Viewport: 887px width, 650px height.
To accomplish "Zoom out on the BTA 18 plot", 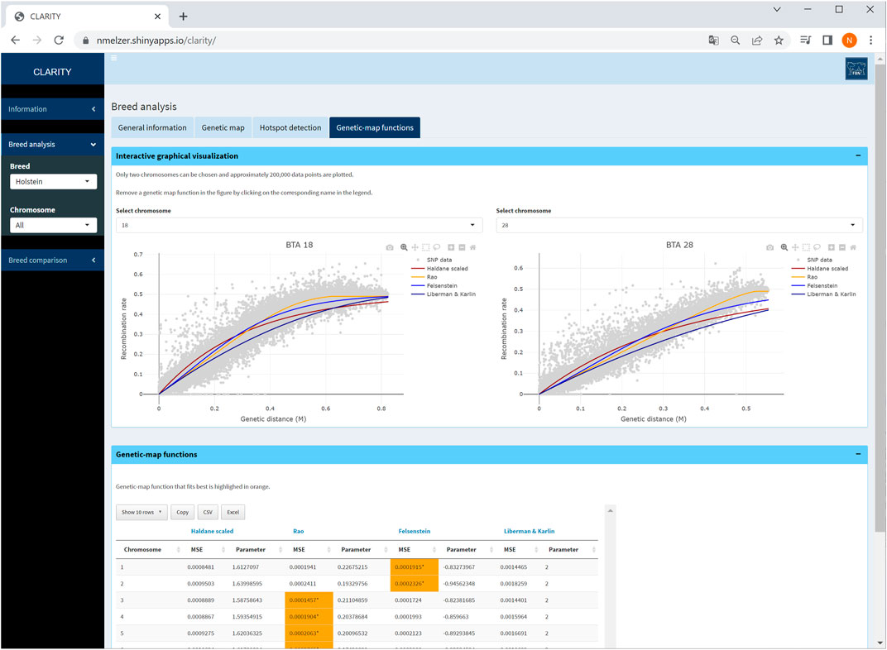I will point(462,247).
